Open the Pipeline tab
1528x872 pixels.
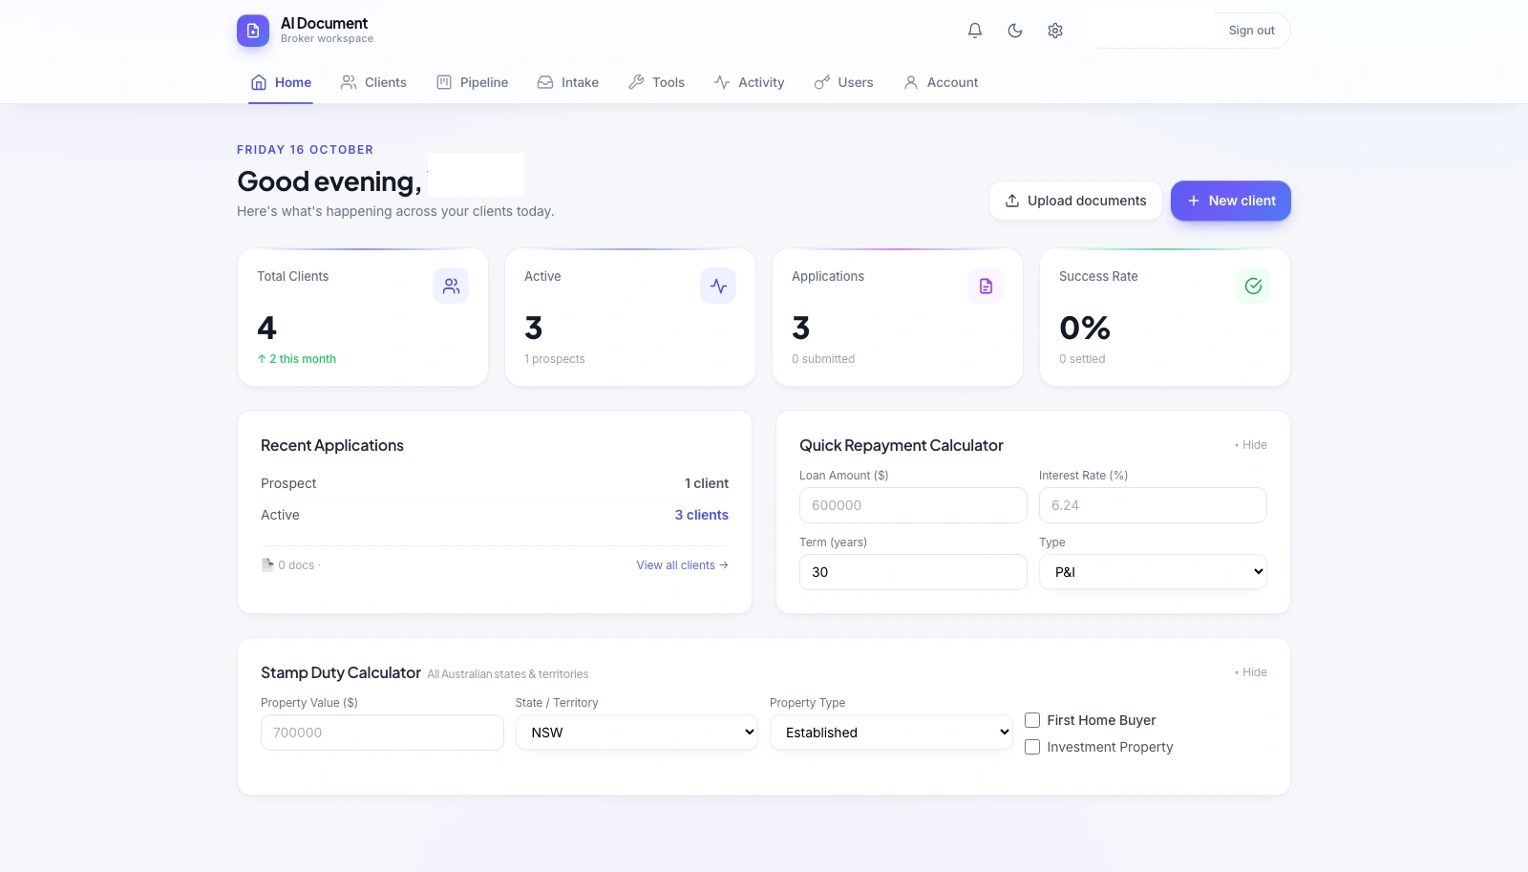coord(472,82)
